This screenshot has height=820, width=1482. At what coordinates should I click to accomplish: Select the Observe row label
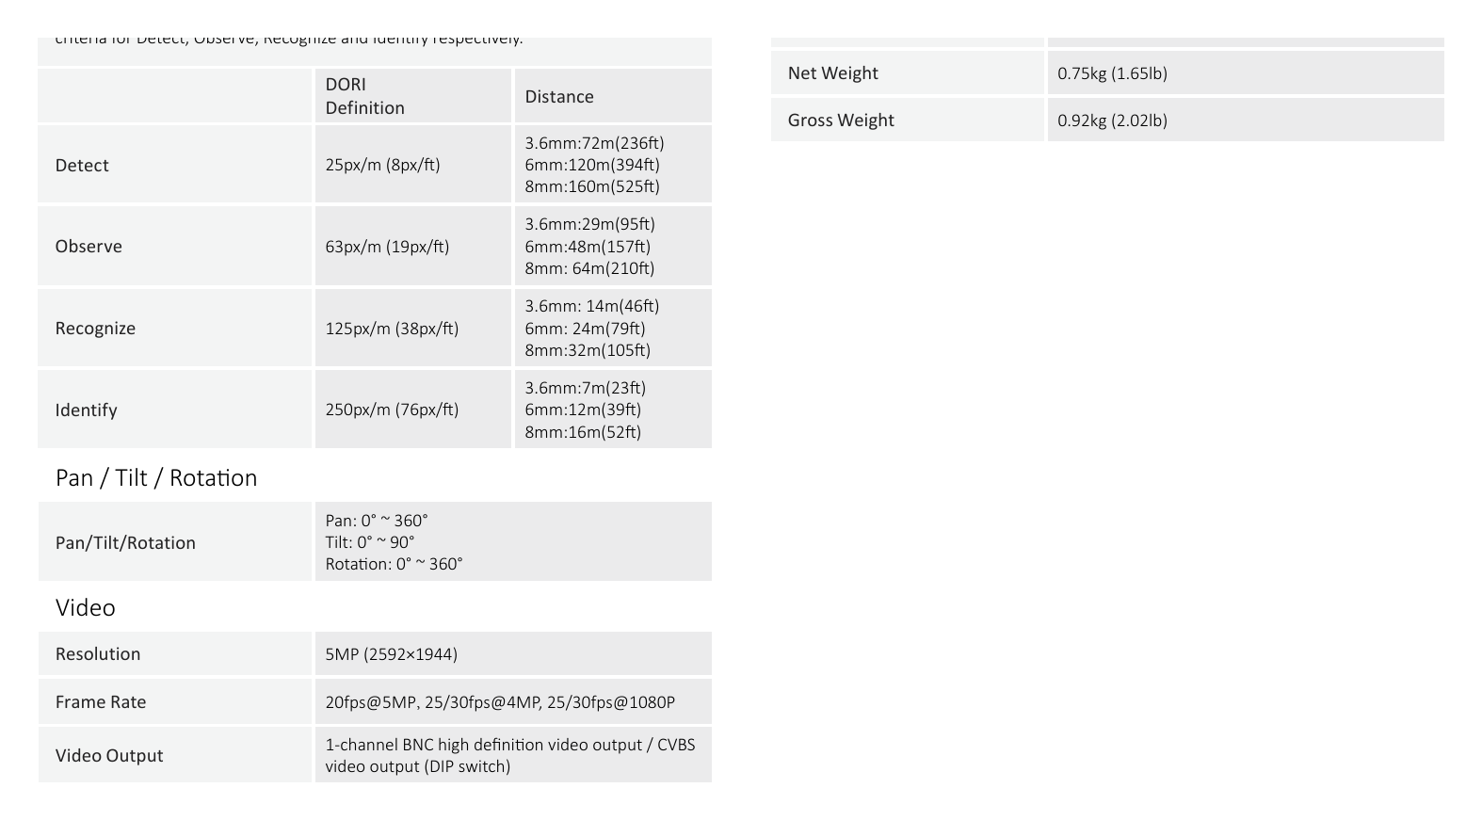point(89,246)
